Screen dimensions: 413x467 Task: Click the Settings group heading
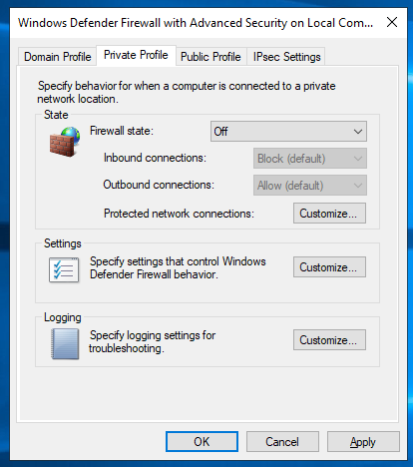pyautogui.click(x=63, y=243)
